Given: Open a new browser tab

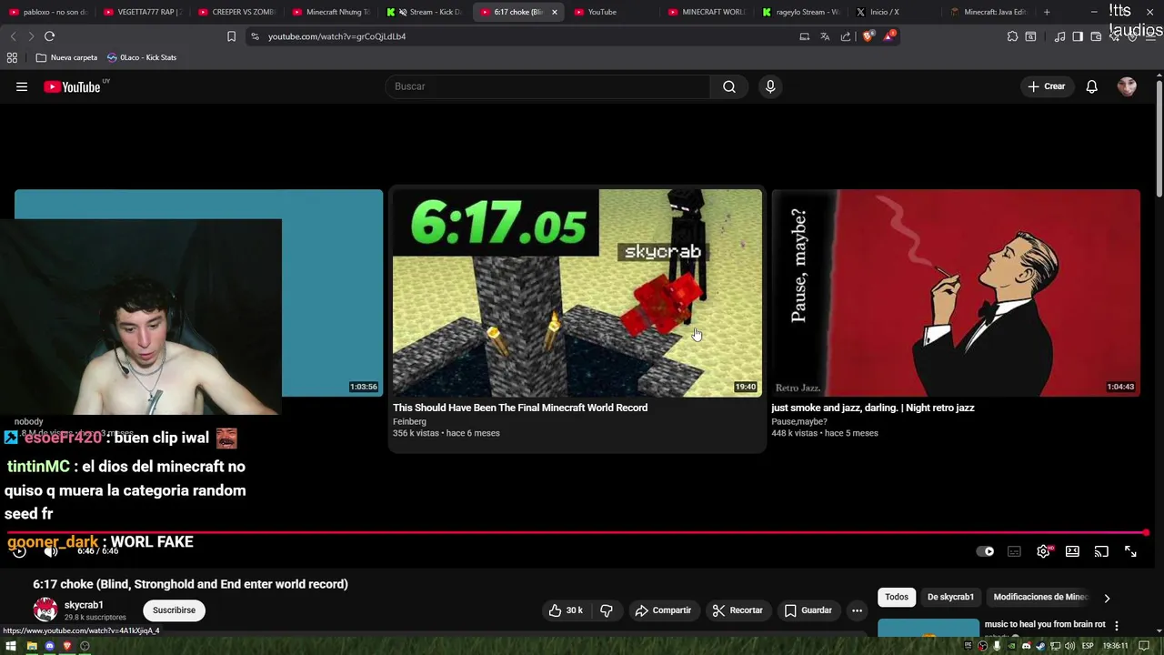Looking at the screenshot, I should 1047,12.
